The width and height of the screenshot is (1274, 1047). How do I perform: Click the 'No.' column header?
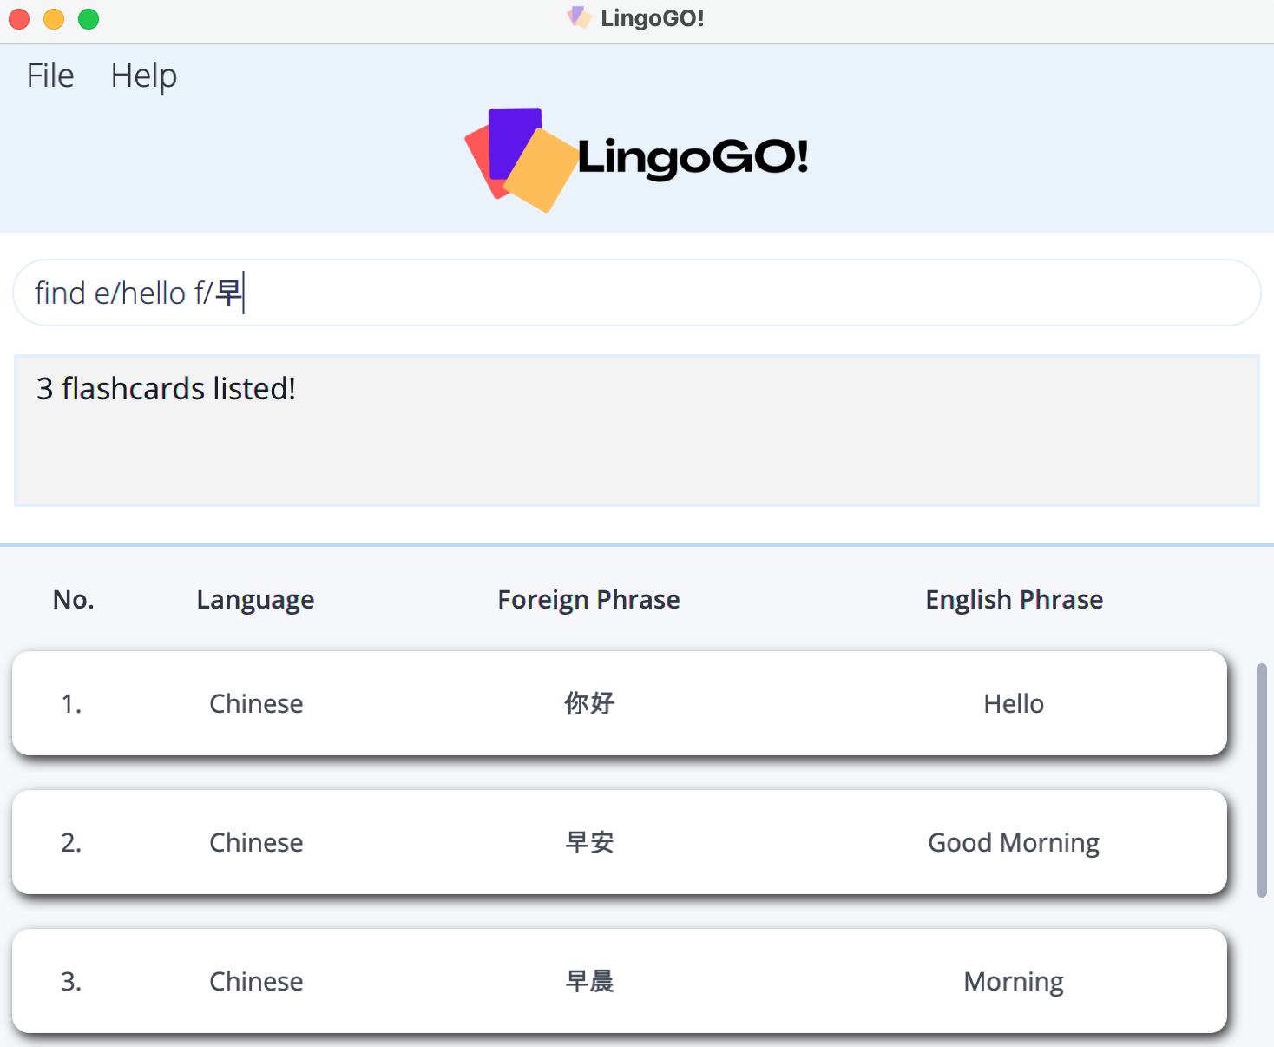click(74, 600)
